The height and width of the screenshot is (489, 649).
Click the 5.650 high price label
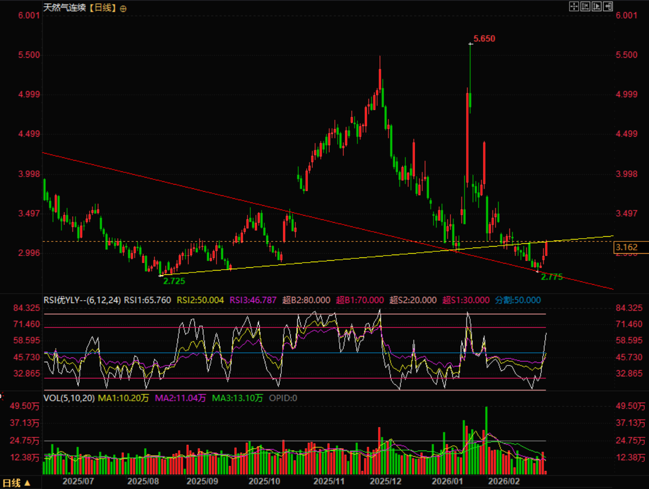(484, 39)
